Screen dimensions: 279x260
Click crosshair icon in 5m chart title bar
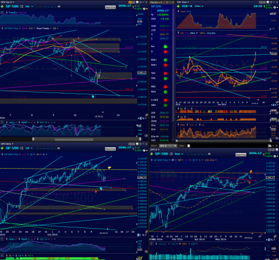[x=141, y=2]
